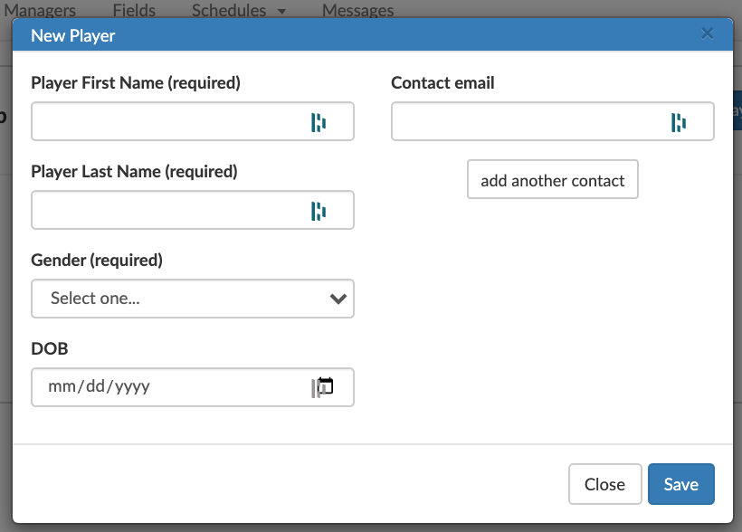The height and width of the screenshot is (532, 742).
Task: Click password manager icon in Contact email field
Action: click(679, 122)
